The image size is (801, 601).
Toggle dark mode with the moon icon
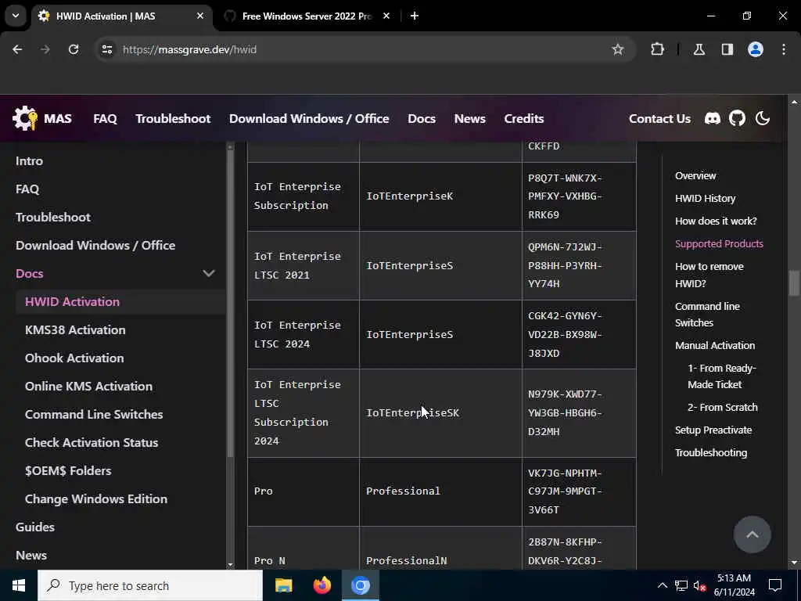763,119
